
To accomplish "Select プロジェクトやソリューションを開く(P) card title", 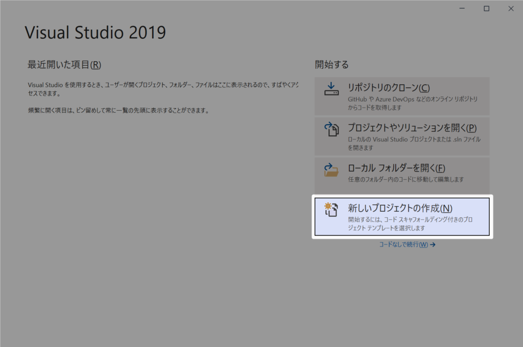I will pos(412,128).
